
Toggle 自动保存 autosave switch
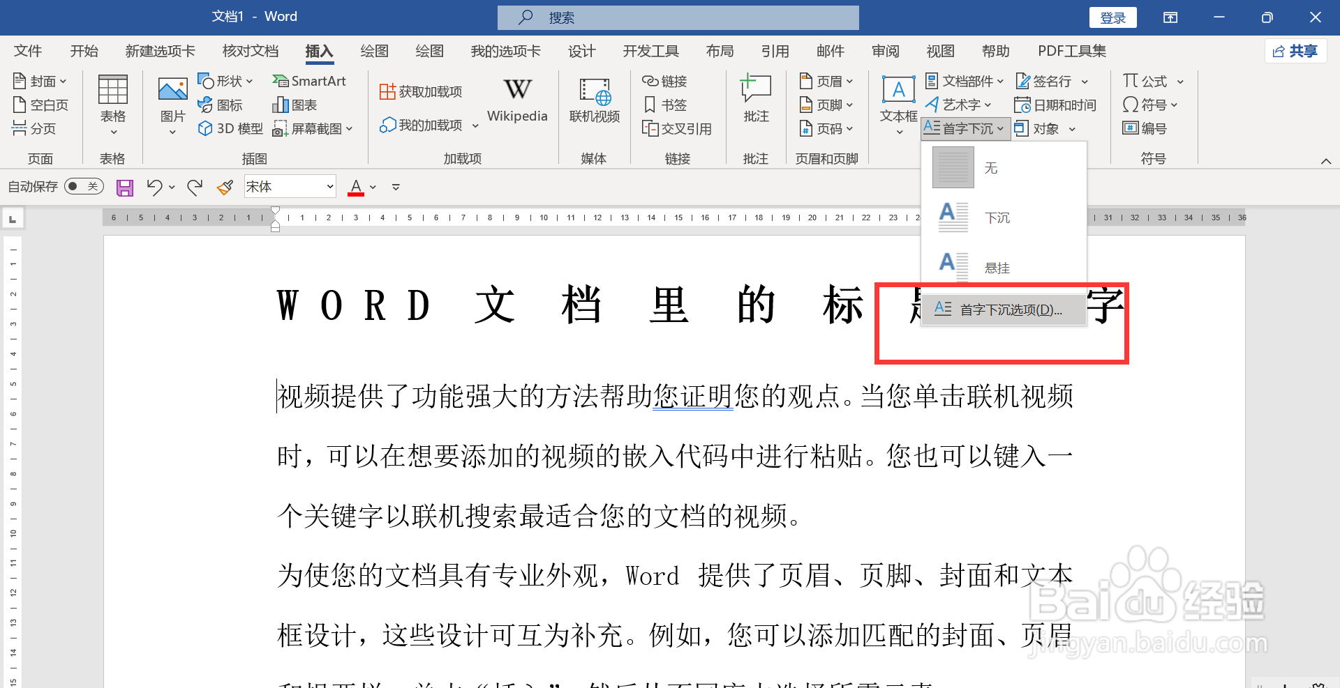83,186
